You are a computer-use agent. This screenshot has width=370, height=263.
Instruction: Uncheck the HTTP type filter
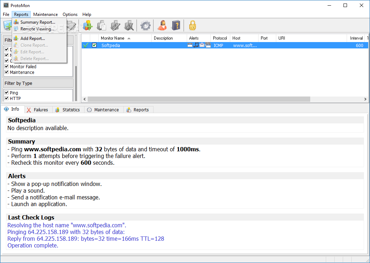click(7, 98)
